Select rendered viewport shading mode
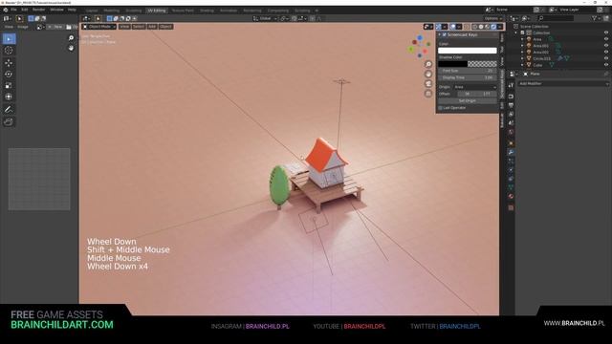Screen dimensions: 612x344 coord(493,27)
